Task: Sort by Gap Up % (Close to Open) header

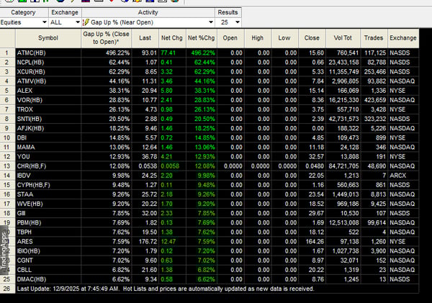Action: pos(106,38)
